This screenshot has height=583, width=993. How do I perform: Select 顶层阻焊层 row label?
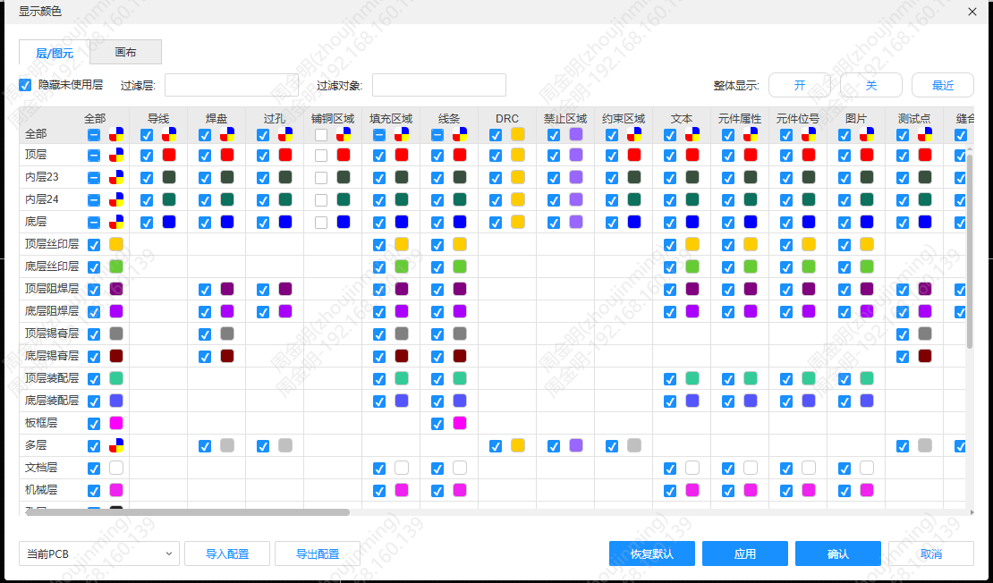click(52, 289)
